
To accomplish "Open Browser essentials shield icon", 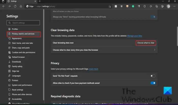I will pyautogui.click(x=162, y=6).
